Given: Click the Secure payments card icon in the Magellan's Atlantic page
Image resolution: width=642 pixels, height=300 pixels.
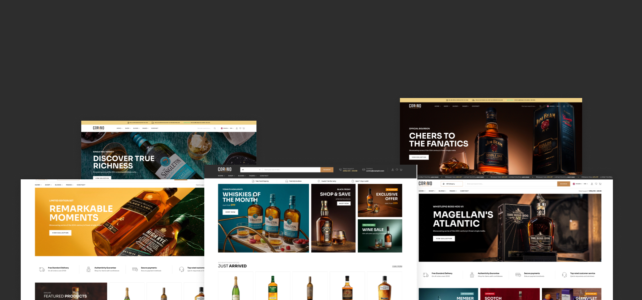Looking at the screenshot, I should 518,275.
